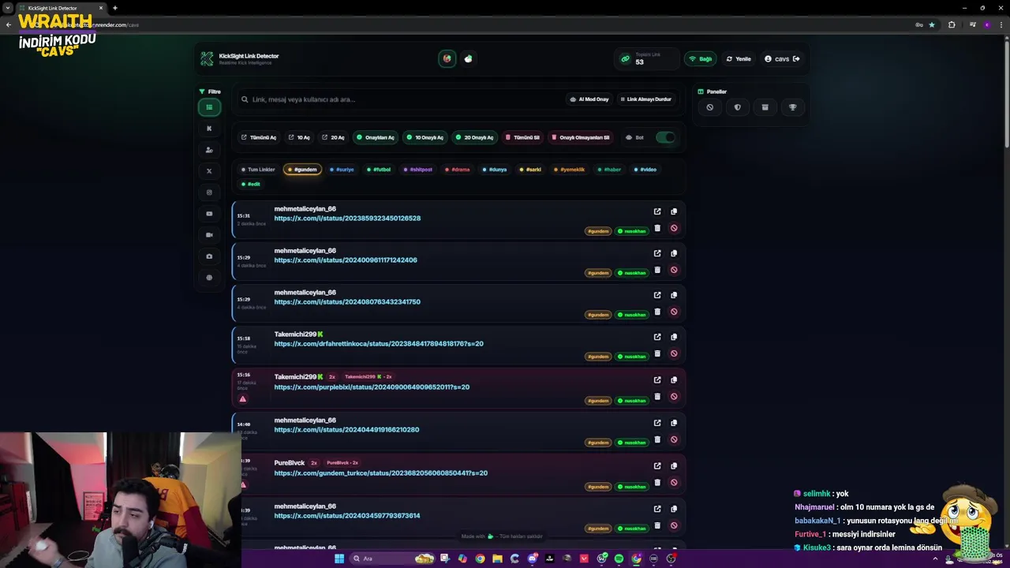Select the user filter icon in sidebar
This screenshot has height=568, width=1010.
tap(209, 150)
